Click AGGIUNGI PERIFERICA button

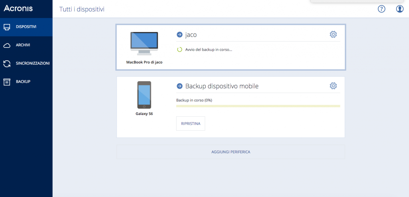tap(230, 152)
